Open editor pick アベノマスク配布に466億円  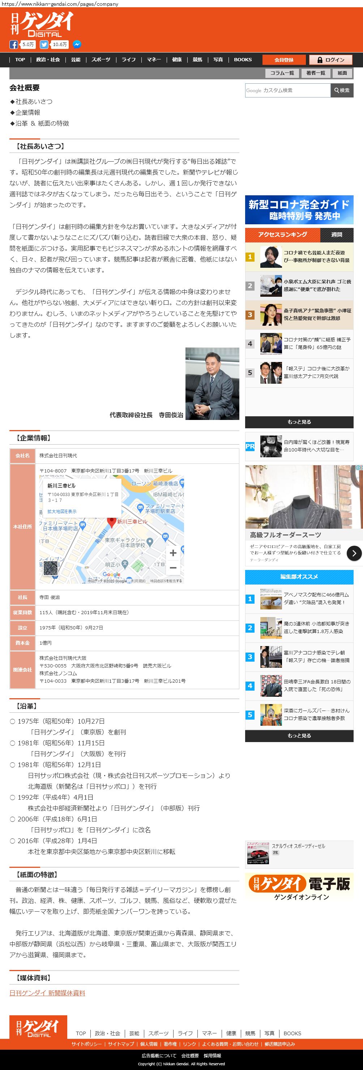tap(299, 599)
